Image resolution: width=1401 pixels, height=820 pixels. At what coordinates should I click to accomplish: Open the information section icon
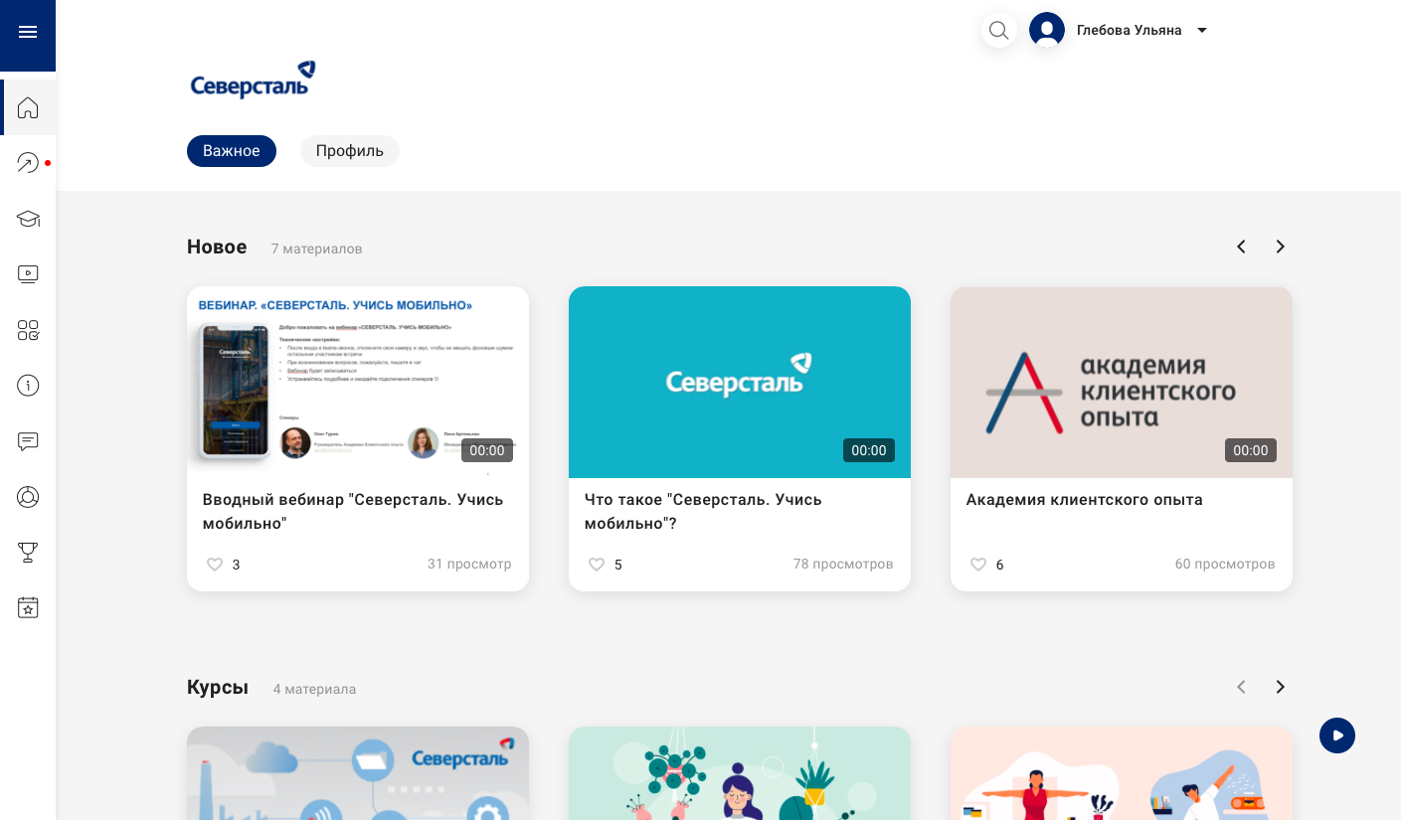(28, 386)
